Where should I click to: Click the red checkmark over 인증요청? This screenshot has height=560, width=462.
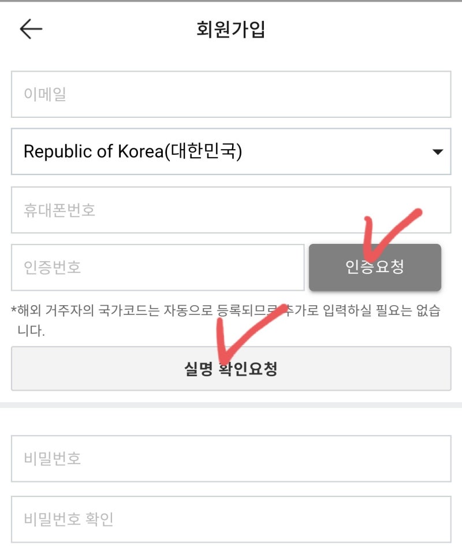click(393, 235)
